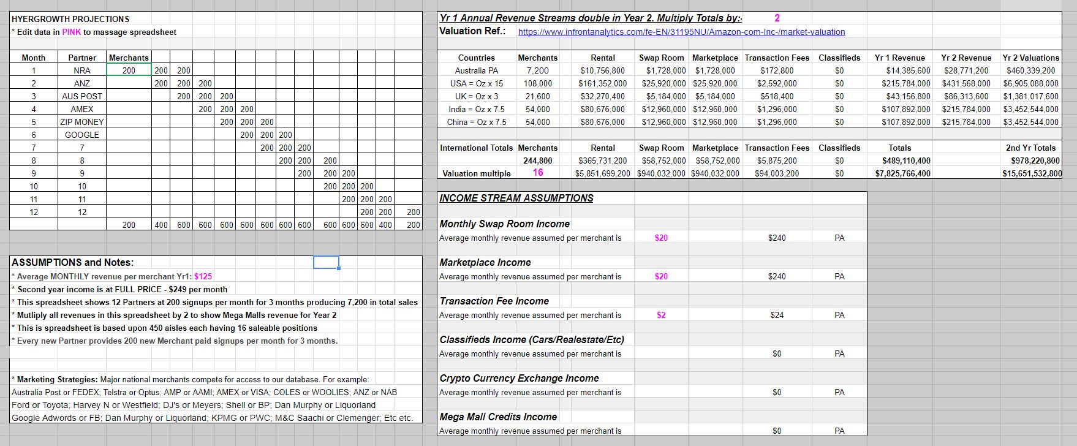Select the Australia PA country cell

point(476,70)
